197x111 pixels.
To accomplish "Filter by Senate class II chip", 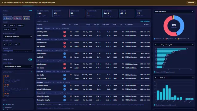I will pos(11,44).
